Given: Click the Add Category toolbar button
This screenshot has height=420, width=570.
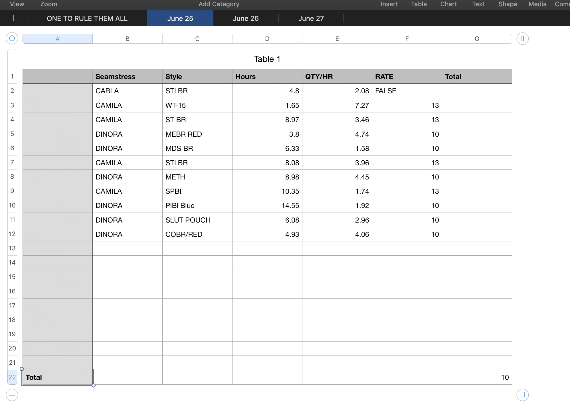Looking at the screenshot, I should point(219,4).
